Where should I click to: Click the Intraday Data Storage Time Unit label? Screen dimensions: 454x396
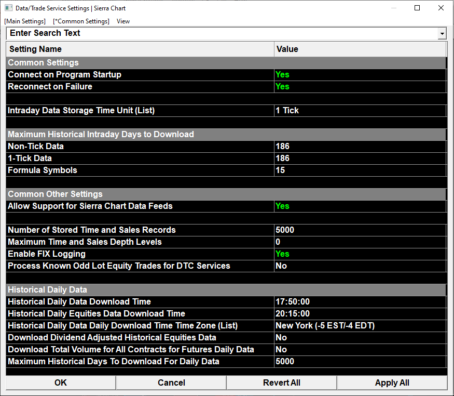click(x=81, y=111)
